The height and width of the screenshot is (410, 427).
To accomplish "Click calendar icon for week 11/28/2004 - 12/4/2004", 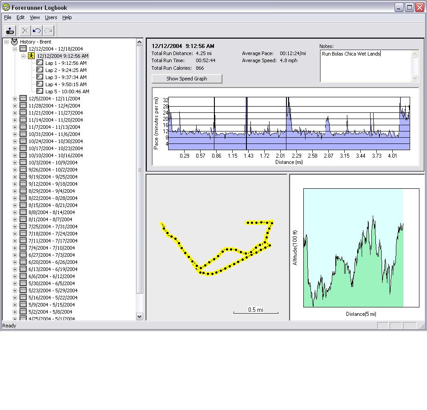I will point(23,105).
